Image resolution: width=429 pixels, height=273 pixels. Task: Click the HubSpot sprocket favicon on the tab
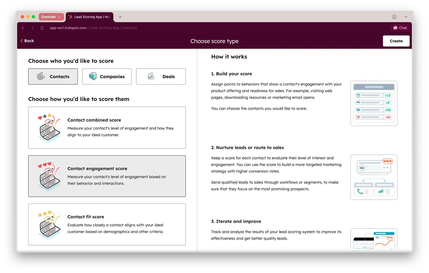(70, 17)
